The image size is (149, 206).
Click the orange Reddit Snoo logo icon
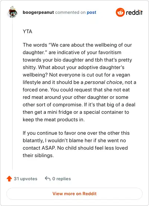120,12
